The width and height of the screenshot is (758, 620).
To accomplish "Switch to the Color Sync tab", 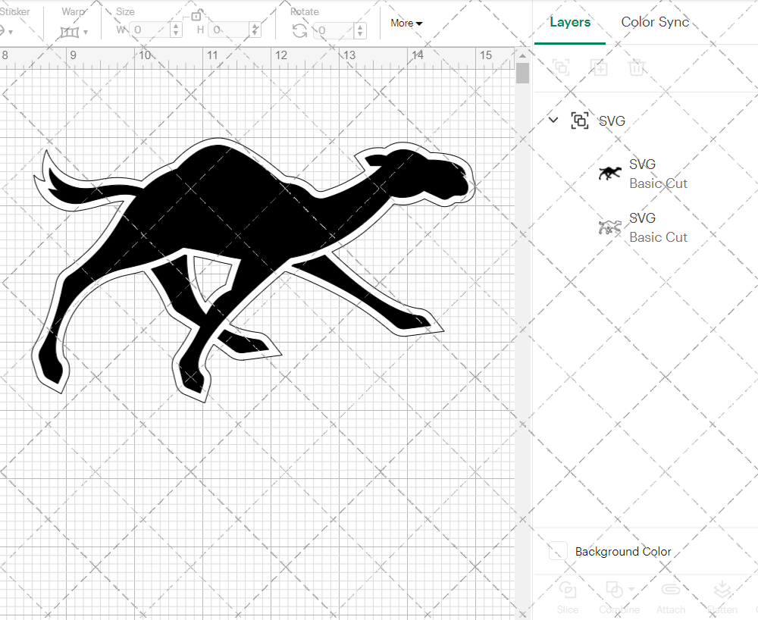I will [655, 22].
